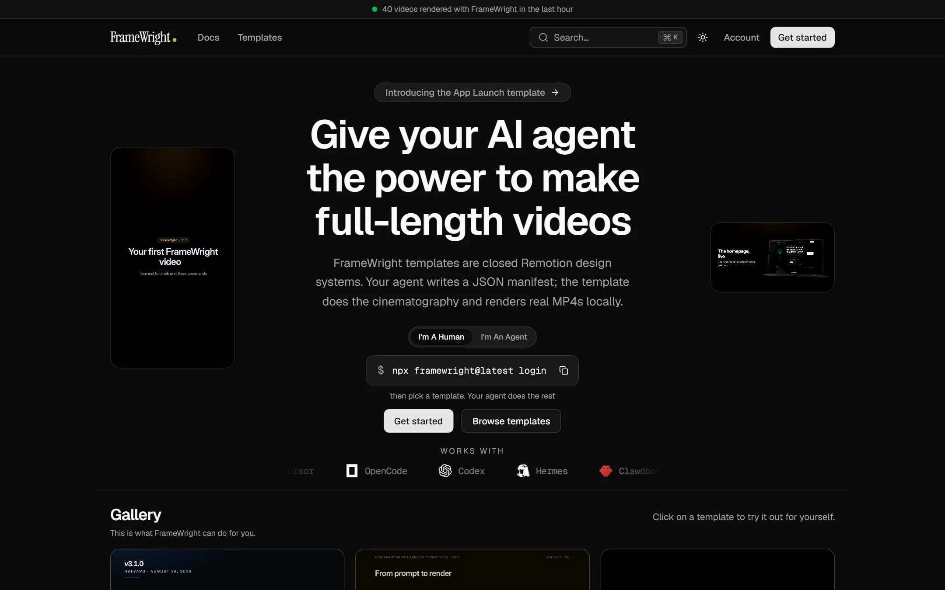The image size is (945, 590).
Task: Click the search magnifier icon
Action: (x=543, y=38)
